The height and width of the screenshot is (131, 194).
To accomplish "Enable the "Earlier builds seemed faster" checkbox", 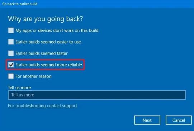I will 11,53.
